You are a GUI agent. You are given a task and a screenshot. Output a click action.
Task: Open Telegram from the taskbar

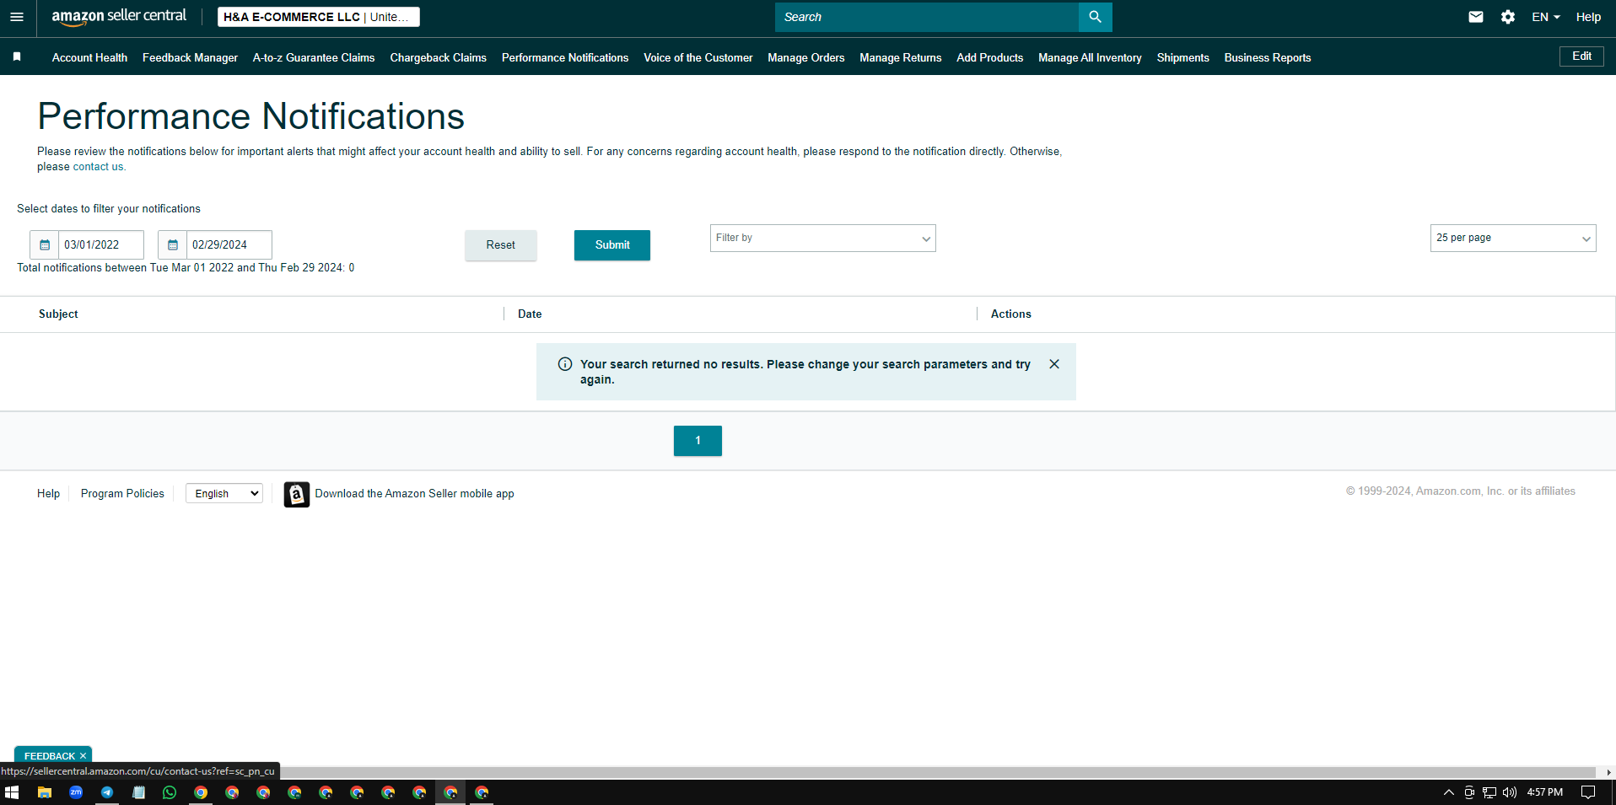point(107,792)
